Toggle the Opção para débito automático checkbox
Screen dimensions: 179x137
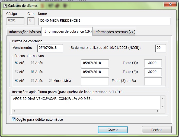pos(14,119)
